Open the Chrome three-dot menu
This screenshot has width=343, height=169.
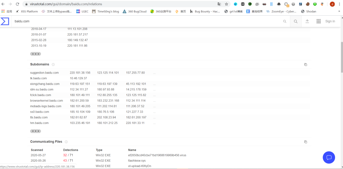coord(339,4)
